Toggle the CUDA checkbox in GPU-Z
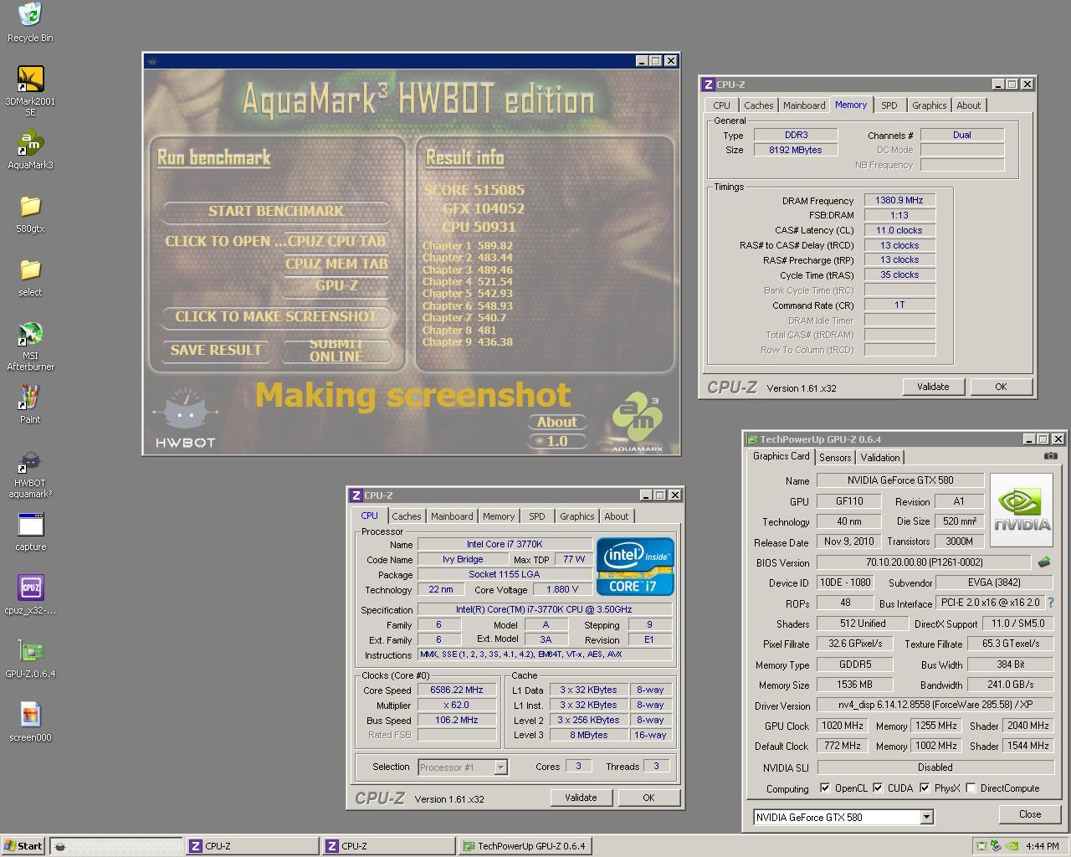The width and height of the screenshot is (1071, 857). [x=878, y=788]
